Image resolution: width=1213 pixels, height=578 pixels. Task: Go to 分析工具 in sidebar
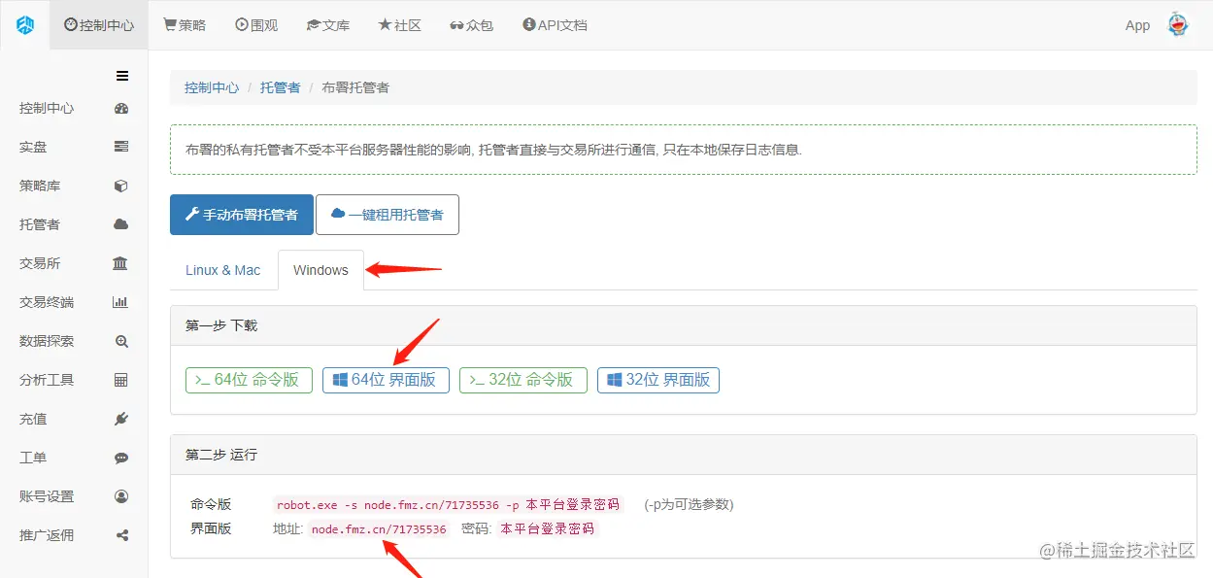(47, 381)
